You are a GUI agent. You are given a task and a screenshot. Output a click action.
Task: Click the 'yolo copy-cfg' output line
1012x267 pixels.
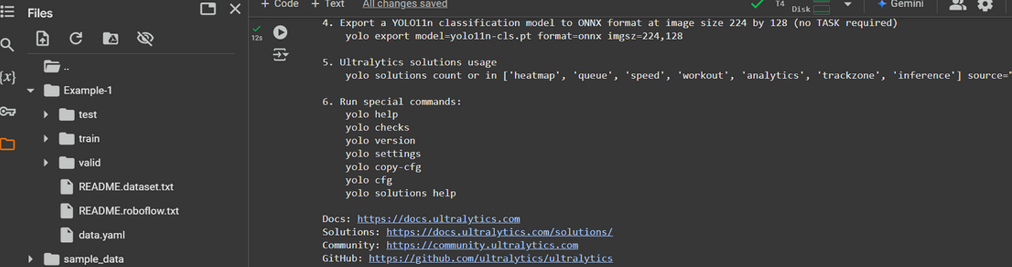383,167
